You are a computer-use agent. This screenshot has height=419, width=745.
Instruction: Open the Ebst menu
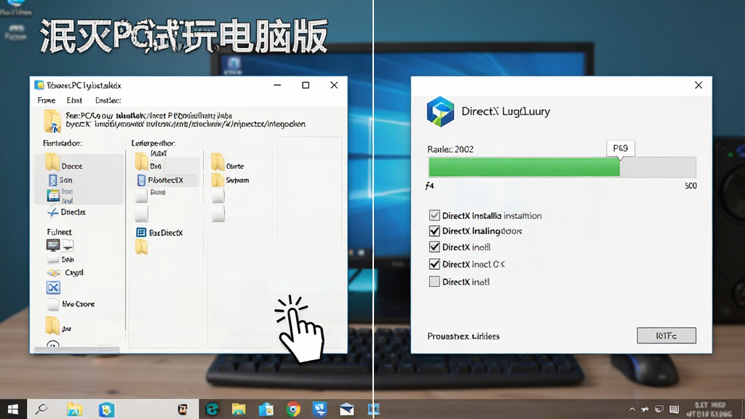[74, 100]
